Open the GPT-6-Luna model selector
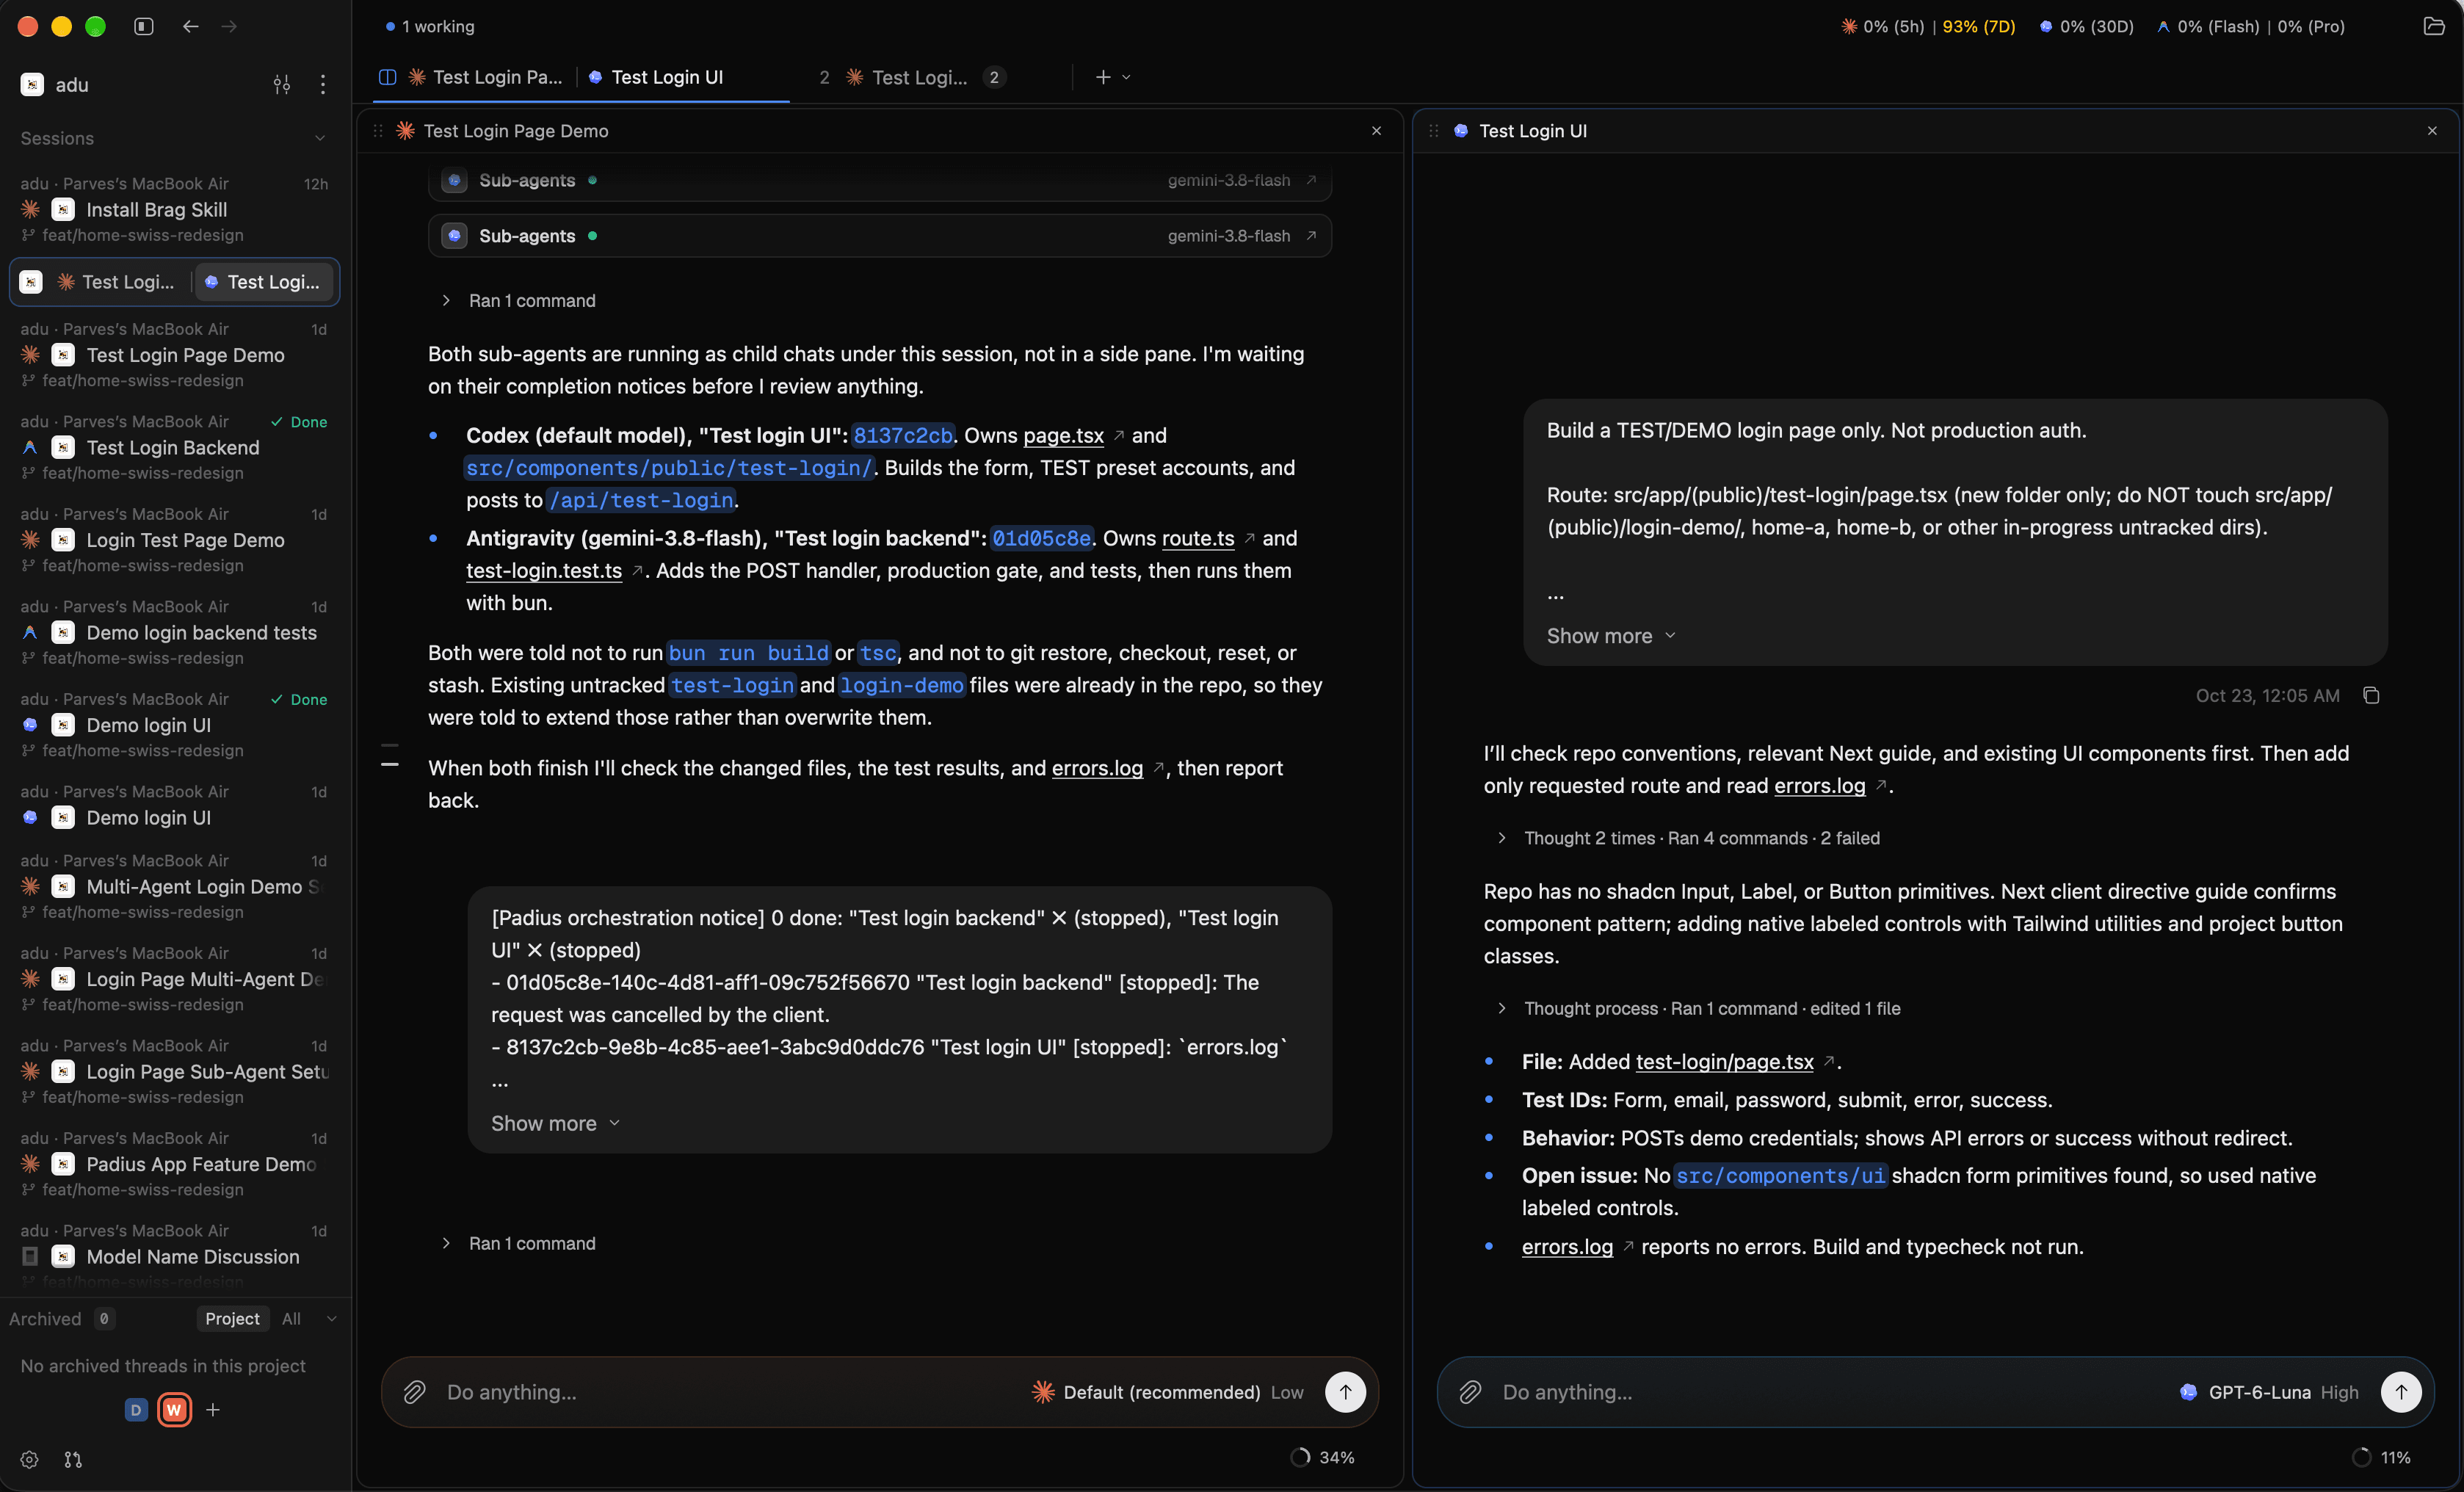The height and width of the screenshot is (1492, 2464). pos(2268,1392)
